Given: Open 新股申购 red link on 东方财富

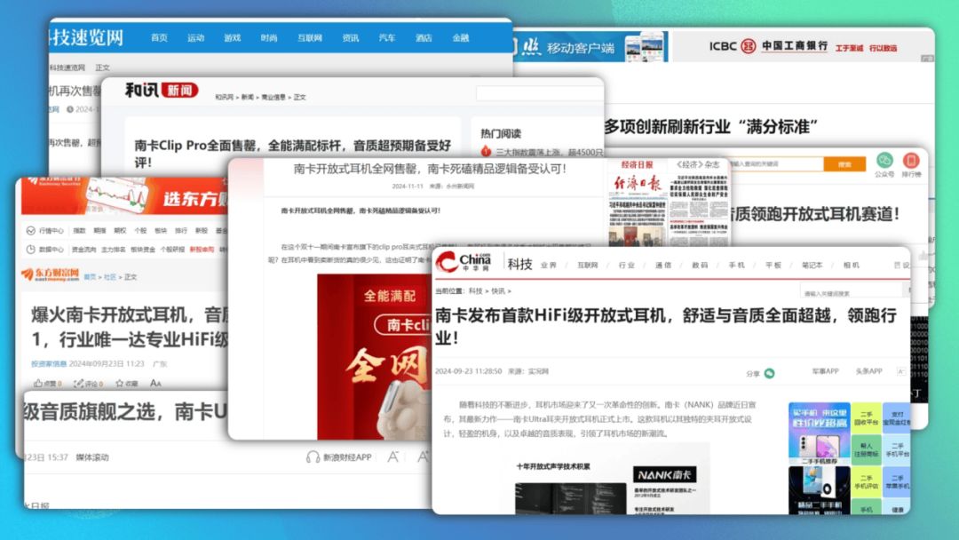Looking at the screenshot, I should click(202, 250).
